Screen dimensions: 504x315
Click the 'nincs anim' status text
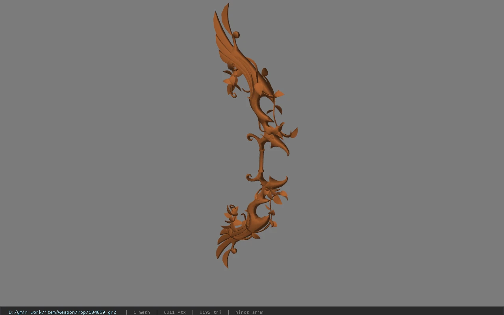click(x=249, y=312)
